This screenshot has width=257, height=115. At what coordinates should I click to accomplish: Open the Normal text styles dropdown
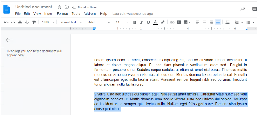coord(71,22)
